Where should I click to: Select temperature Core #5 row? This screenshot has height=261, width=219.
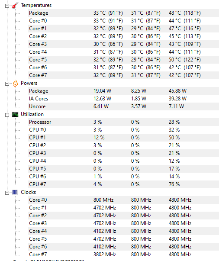[123, 60]
